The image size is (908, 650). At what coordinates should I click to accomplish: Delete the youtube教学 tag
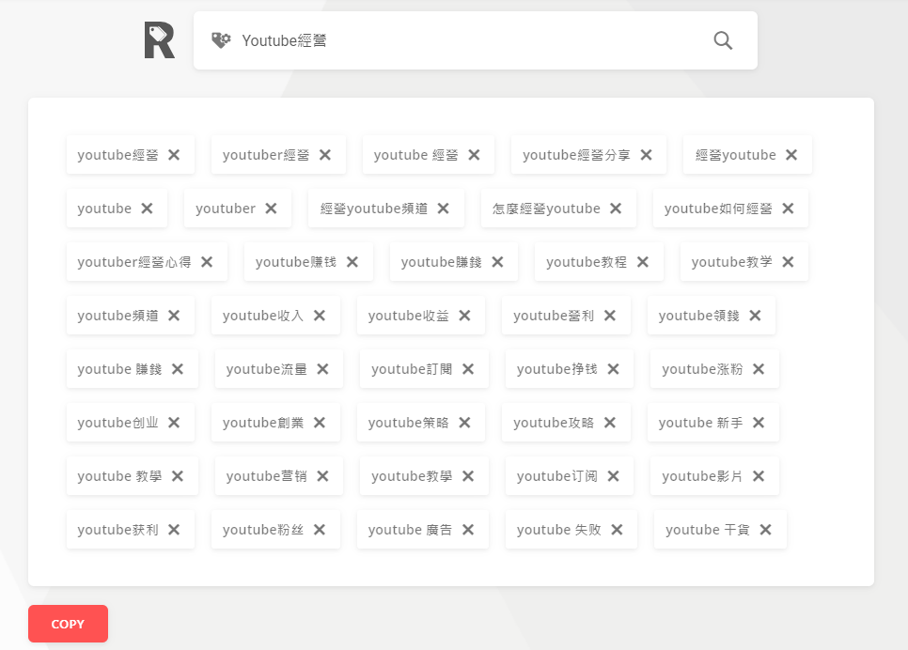tap(788, 262)
